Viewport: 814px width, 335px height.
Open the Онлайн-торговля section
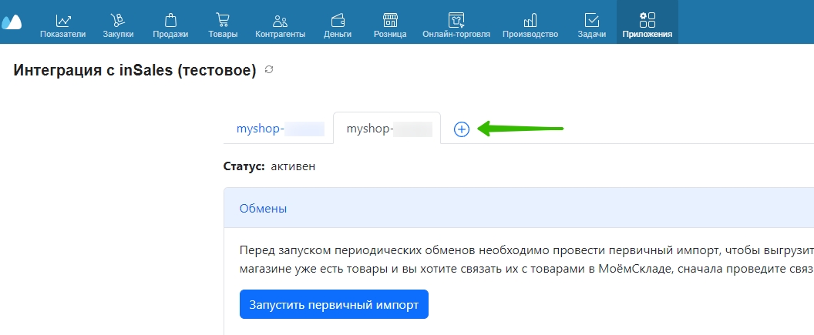456,26
